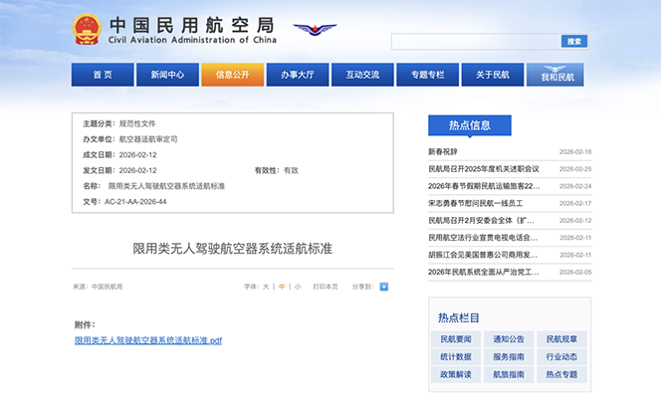The height and width of the screenshot is (409, 661).
Task: Click the 来源: 中国民航局 source text
Action: pos(98,287)
